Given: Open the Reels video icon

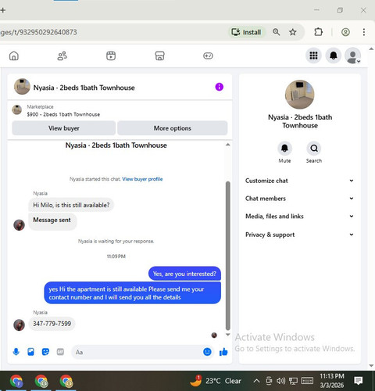Looking at the screenshot, I should point(111,56).
